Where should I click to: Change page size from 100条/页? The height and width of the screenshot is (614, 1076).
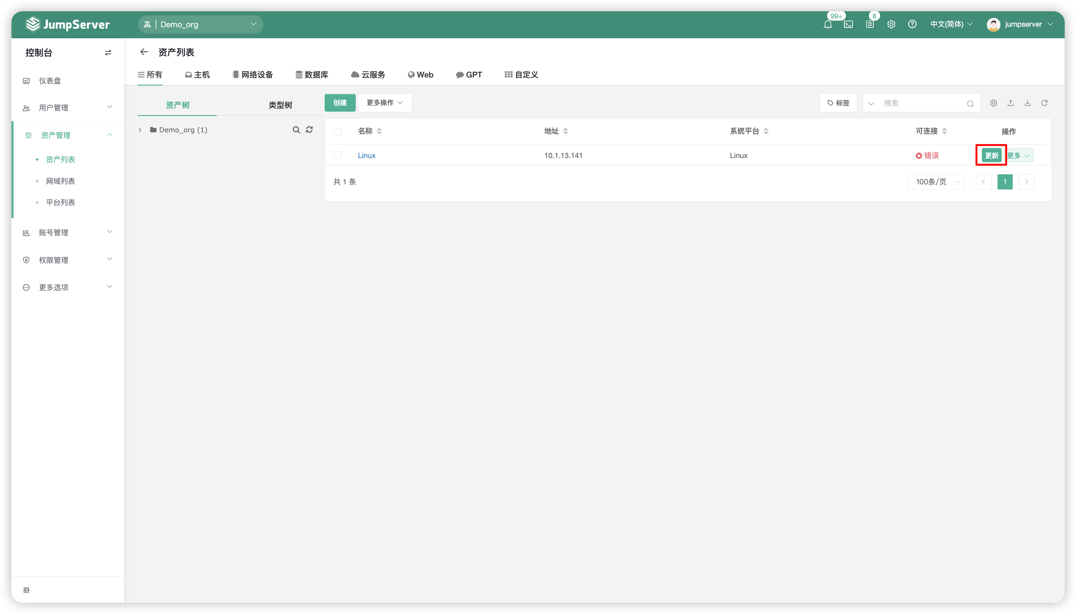936,182
